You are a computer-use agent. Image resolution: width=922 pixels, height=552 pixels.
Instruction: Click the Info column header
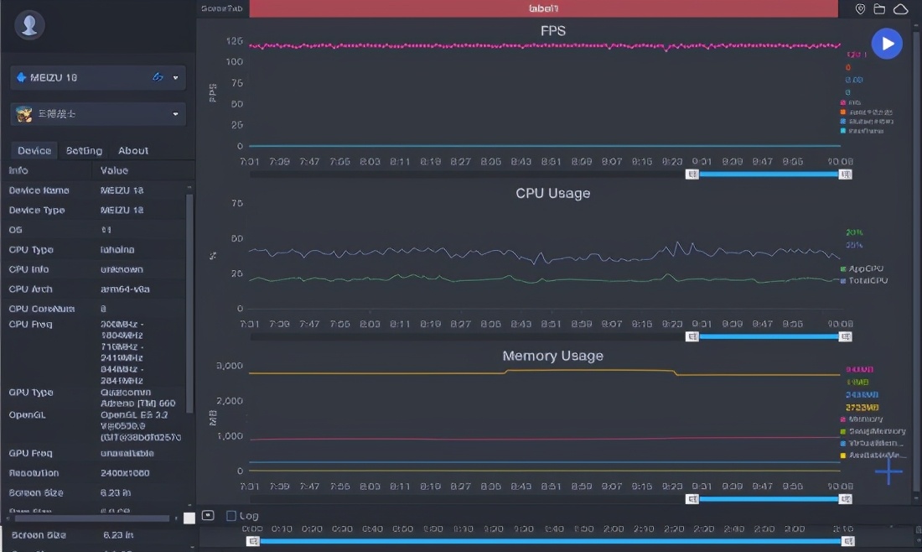pyautogui.click(x=18, y=170)
